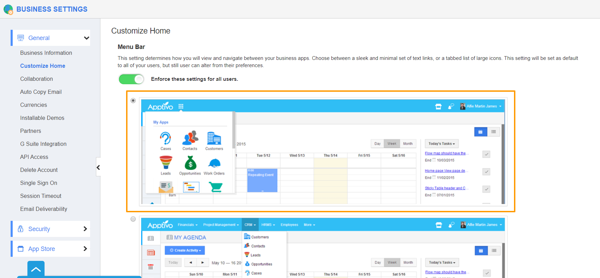Expand the Security section arrow
The image size is (600, 278).
coord(85,229)
